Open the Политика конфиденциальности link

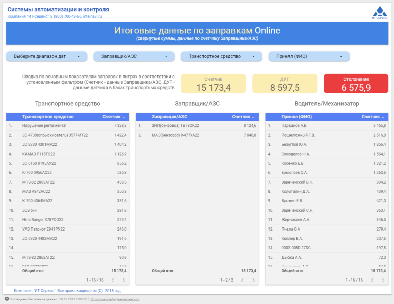pos(115,299)
